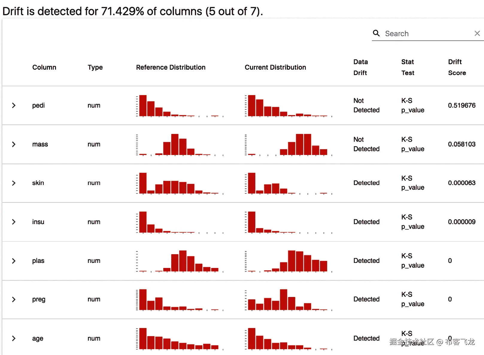The width and height of the screenshot is (484, 355).
Task: Sort by the Column header
Action: [x=44, y=67]
